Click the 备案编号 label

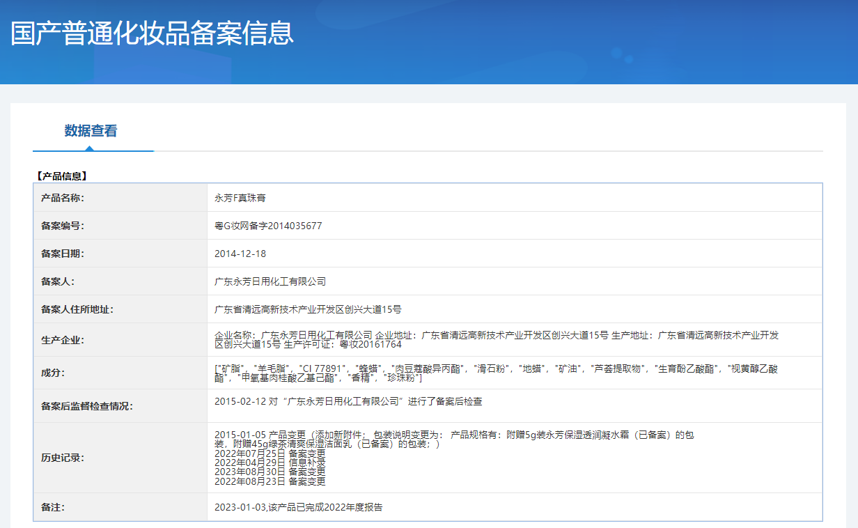click(x=63, y=226)
